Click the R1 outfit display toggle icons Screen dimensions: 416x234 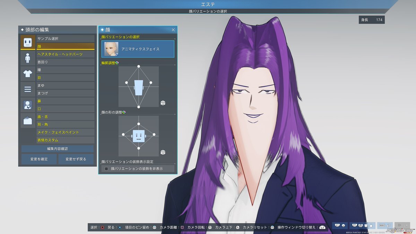coord(362,225)
